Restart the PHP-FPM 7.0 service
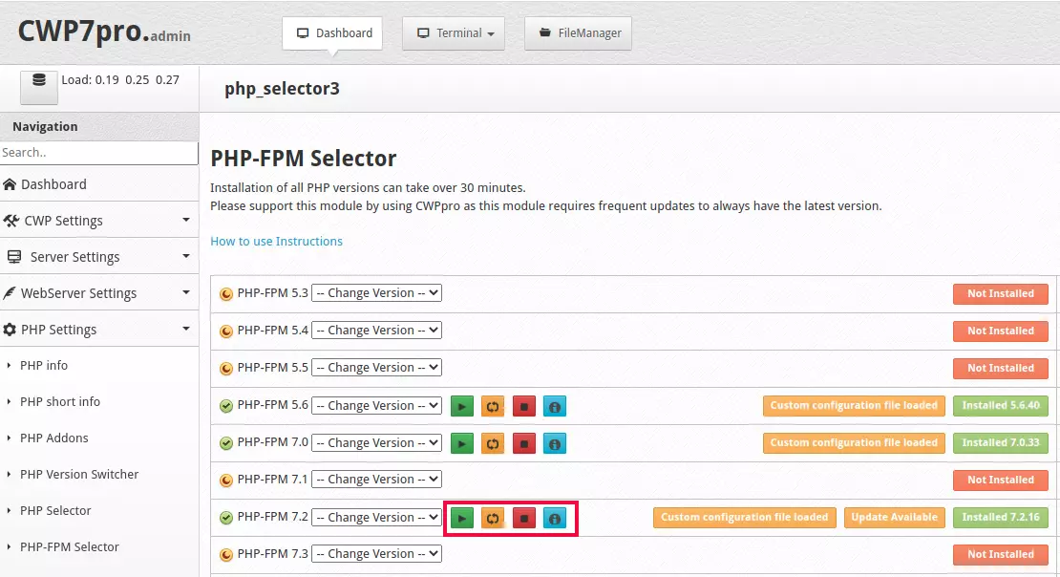The image size is (1060, 577). [x=493, y=443]
